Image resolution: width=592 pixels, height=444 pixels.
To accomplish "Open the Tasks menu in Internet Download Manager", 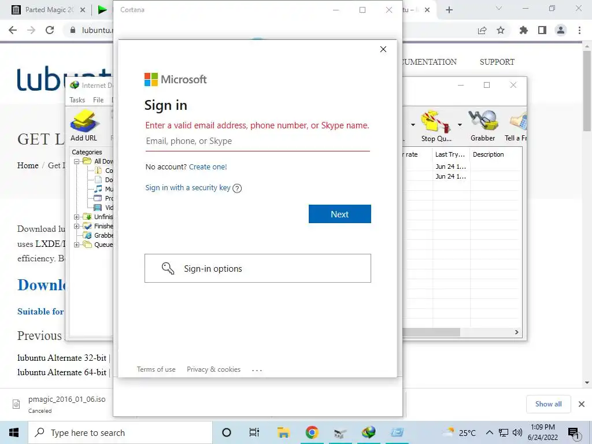I will (x=77, y=100).
